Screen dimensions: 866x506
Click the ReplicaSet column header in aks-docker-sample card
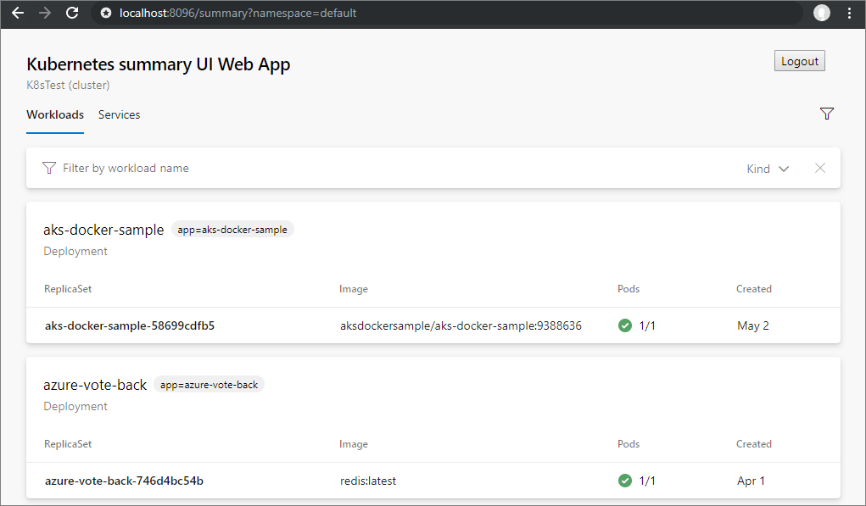click(68, 288)
